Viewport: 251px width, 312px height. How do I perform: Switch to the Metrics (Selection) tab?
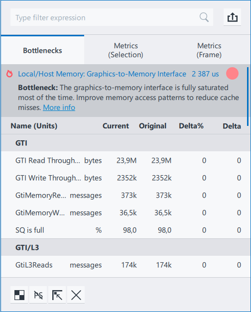pos(125,50)
